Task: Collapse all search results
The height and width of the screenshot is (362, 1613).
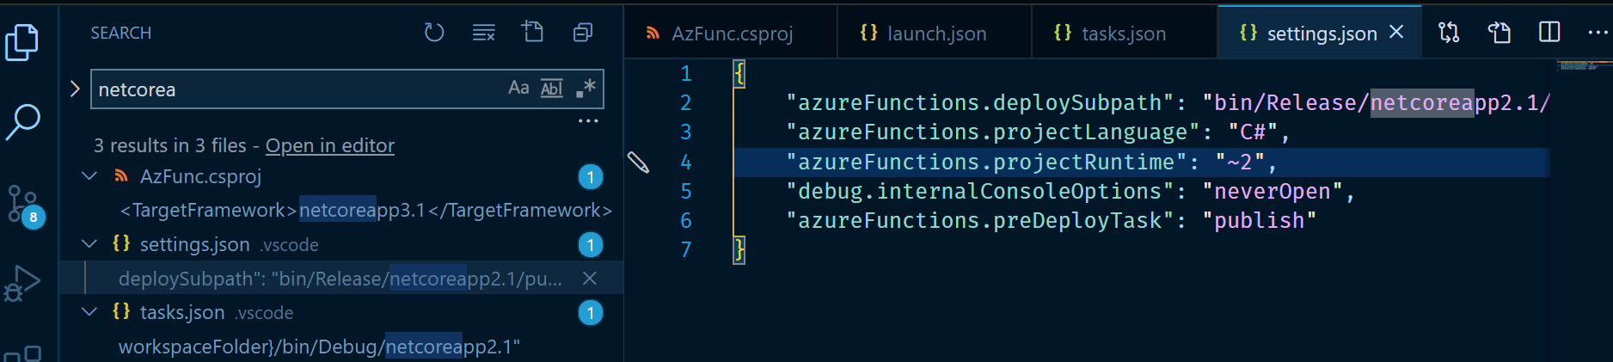Action: (583, 33)
